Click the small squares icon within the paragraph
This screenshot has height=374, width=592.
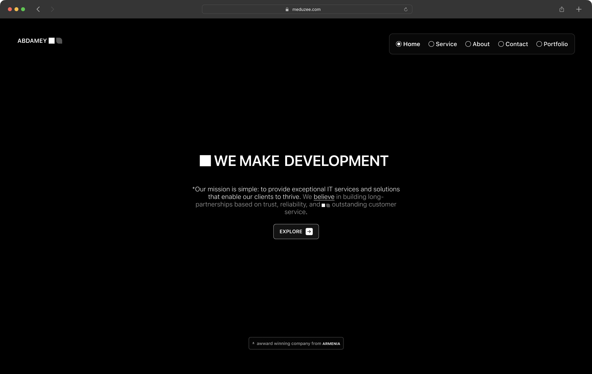pos(326,205)
